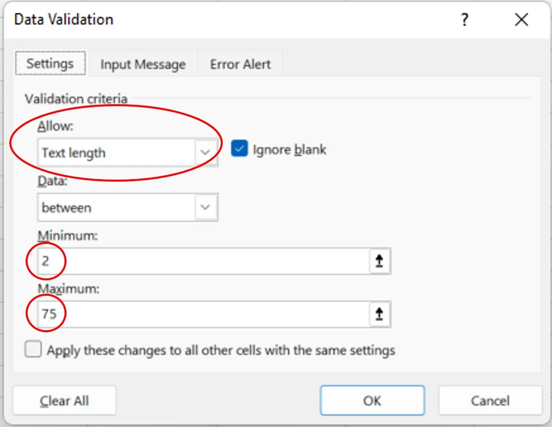Click the 'Apply these changes to all other cells' label

(x=221, y=350)
